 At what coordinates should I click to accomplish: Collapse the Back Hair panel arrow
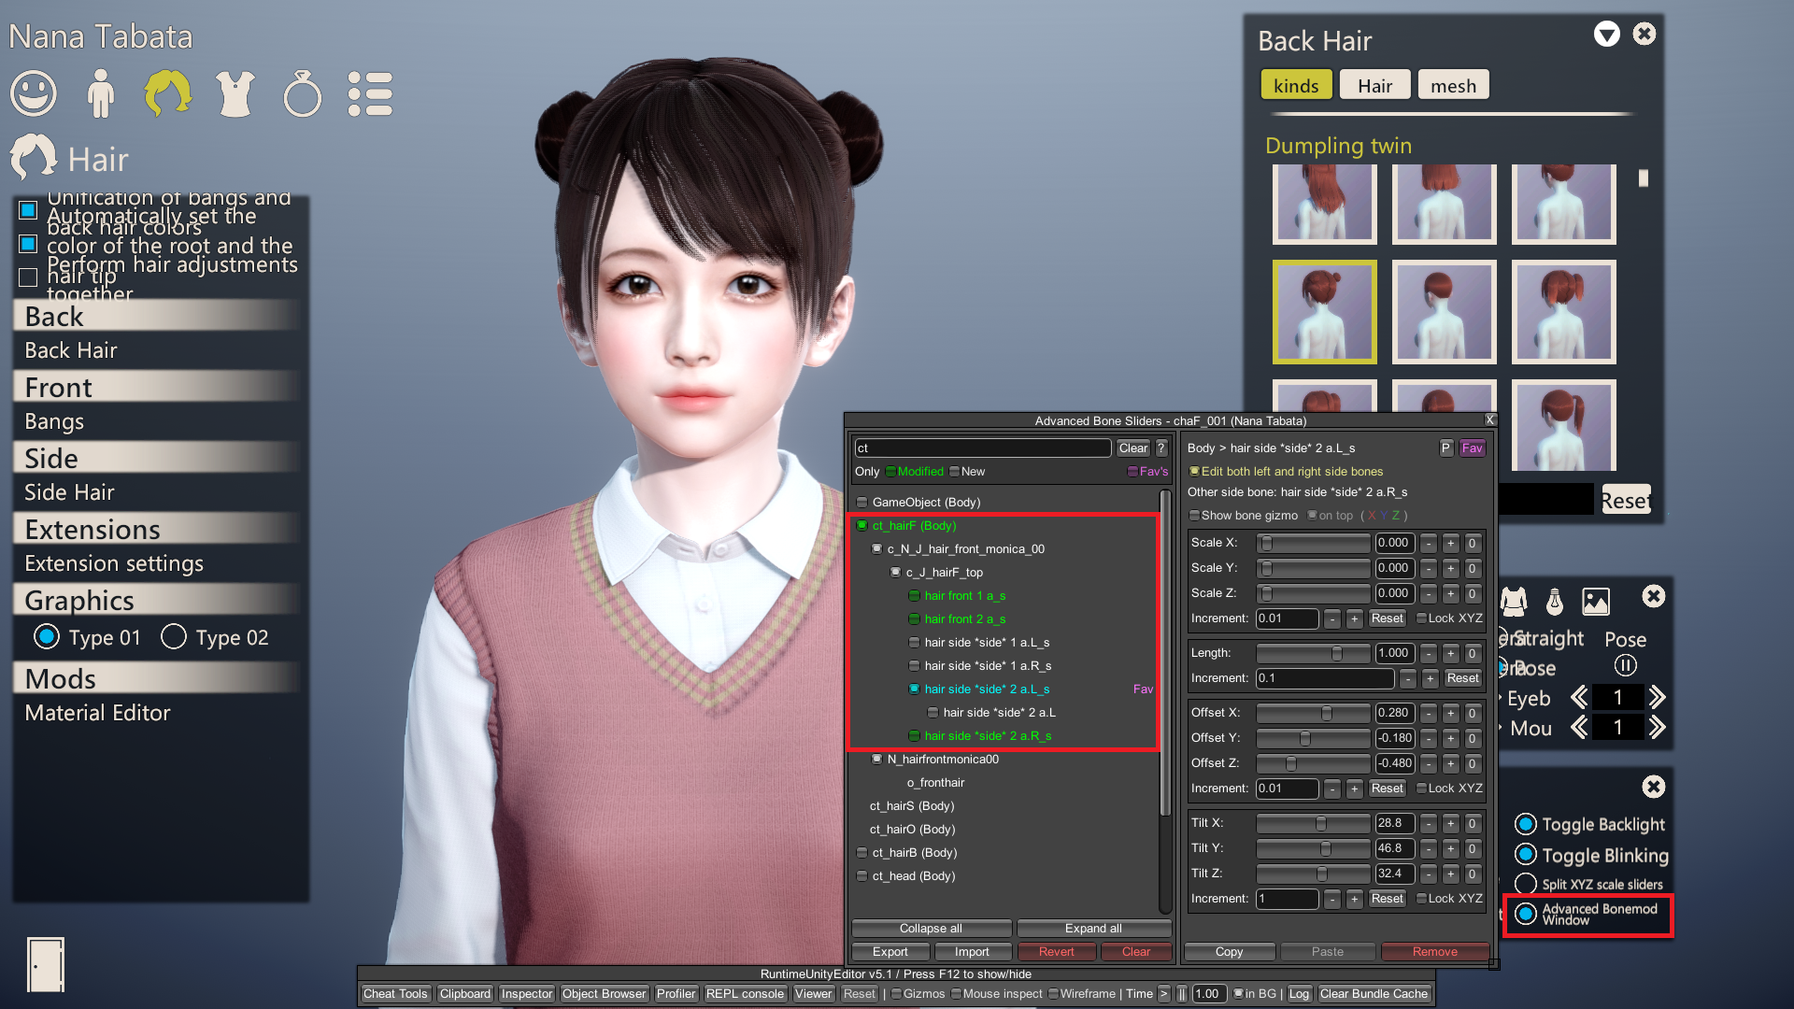pyautogui.click(x=1606, y=35)
